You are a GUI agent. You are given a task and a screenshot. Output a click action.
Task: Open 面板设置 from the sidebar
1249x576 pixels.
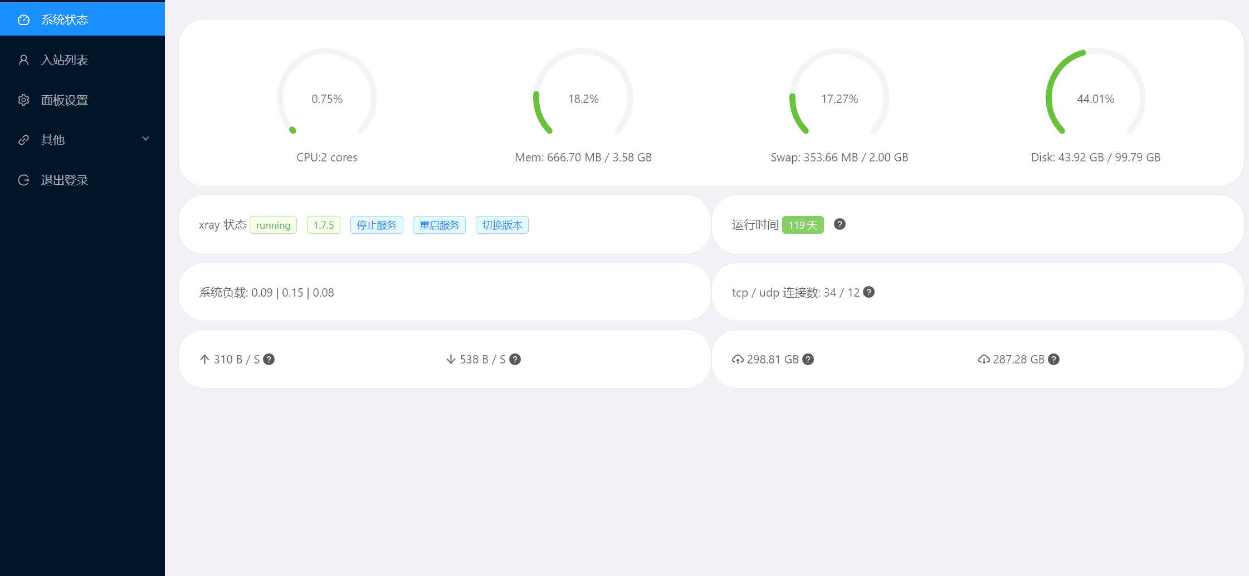(64, 100)
